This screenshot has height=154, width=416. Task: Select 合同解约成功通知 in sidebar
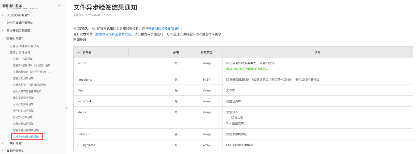click(23, 111)
